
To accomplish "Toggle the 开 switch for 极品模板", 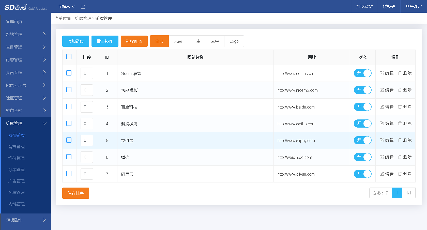I will pos(363,90).
